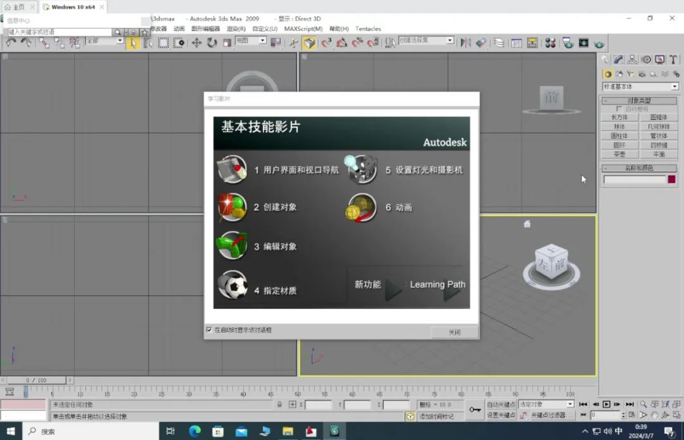Select the Geometry category icon
This screenshot has width=684, height=440.
607,74
